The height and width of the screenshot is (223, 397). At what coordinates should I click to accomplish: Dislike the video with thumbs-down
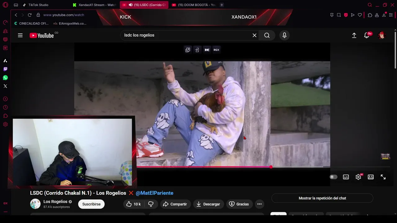151,204
